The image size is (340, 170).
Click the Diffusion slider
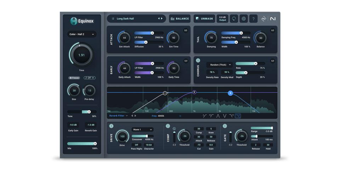click(149, 42)
